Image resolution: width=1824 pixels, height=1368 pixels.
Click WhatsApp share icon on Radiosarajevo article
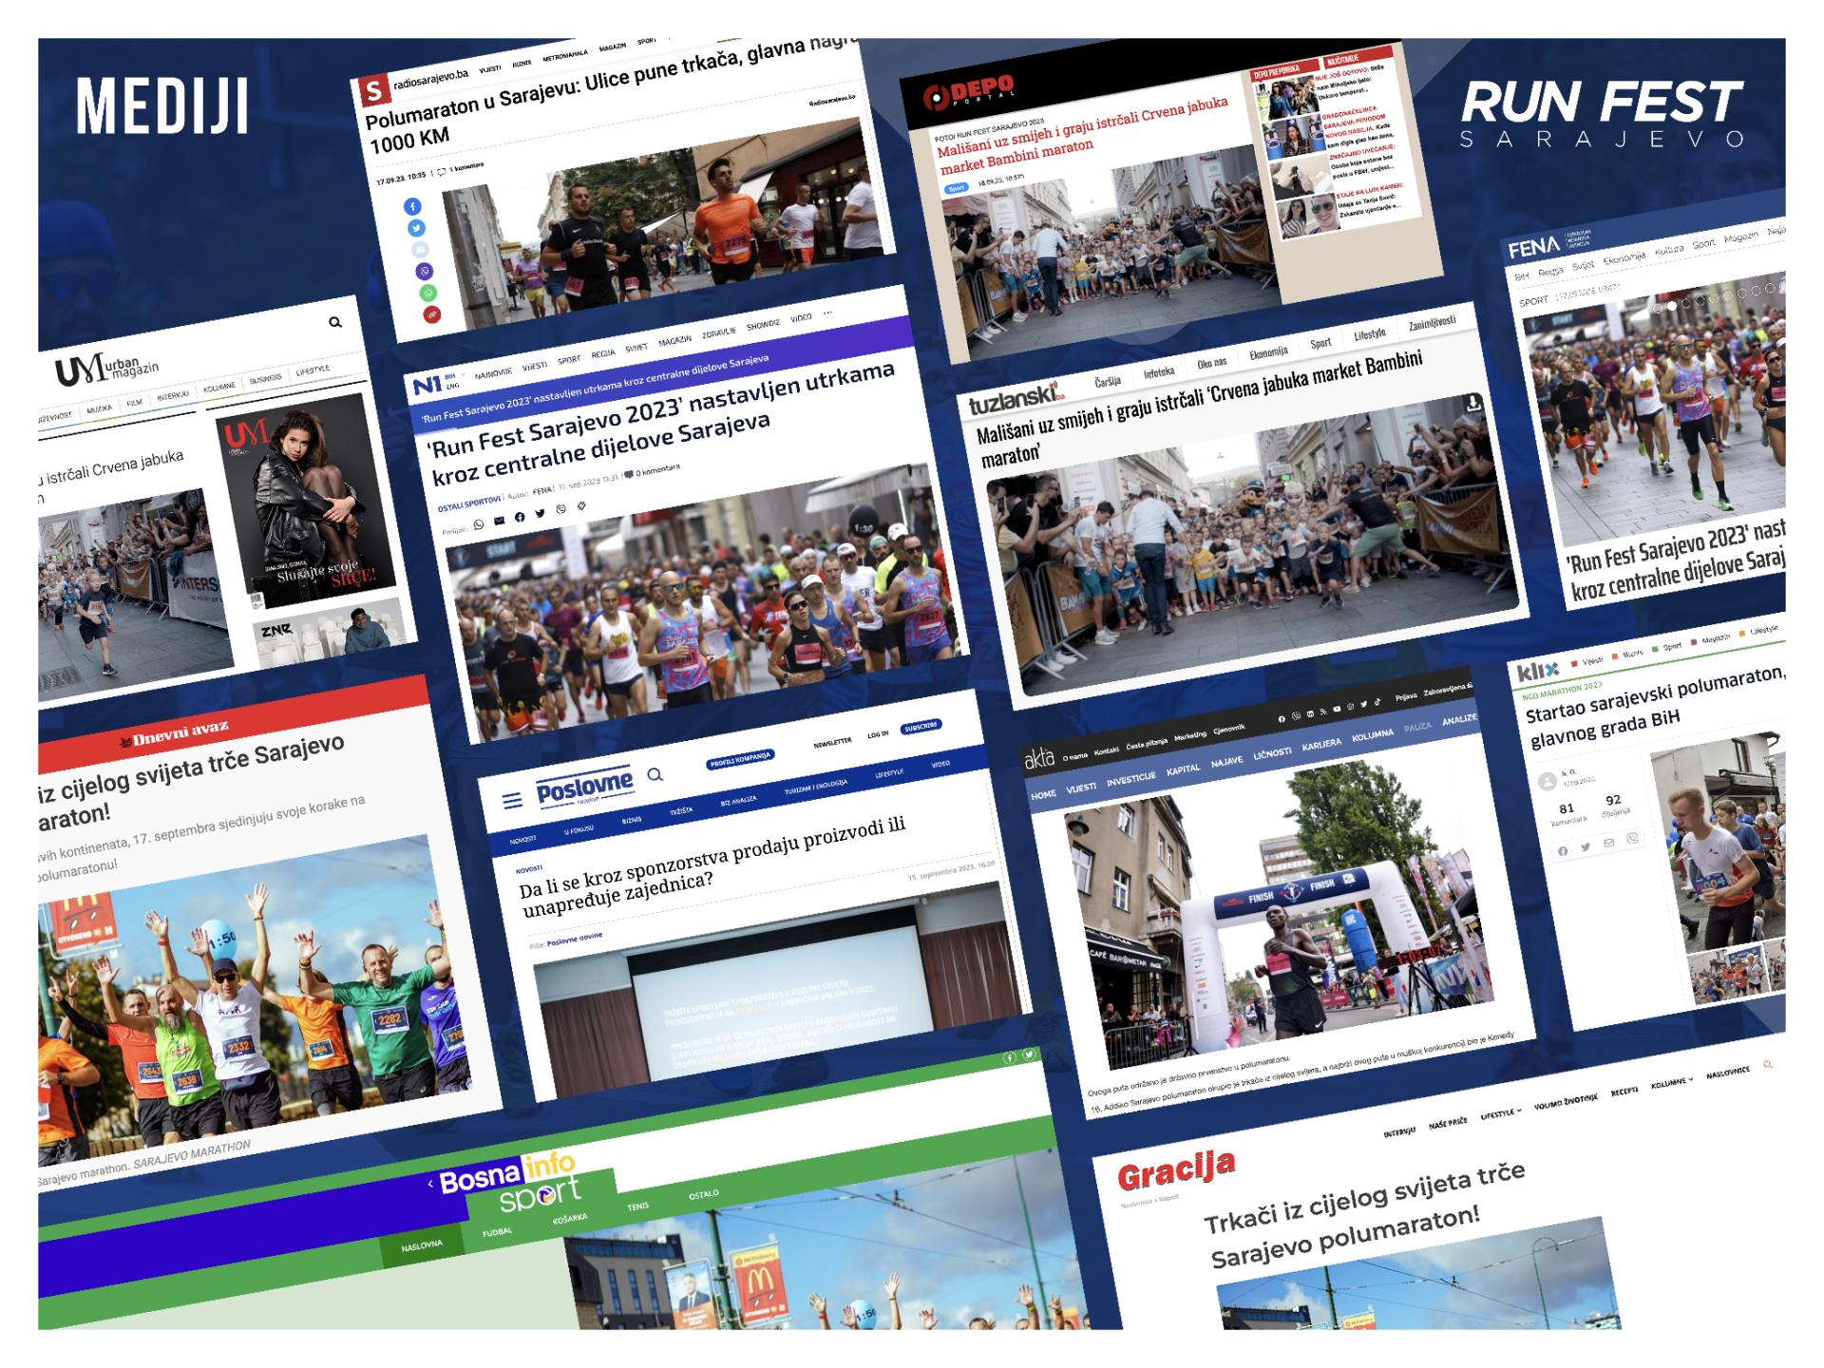pos(428,294)
